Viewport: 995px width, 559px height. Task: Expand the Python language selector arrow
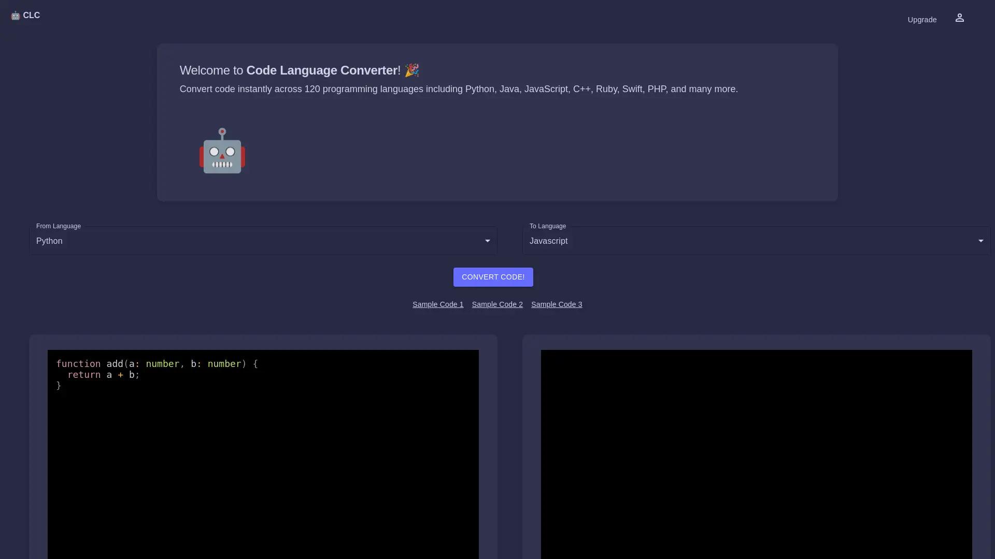click(488, 241)
